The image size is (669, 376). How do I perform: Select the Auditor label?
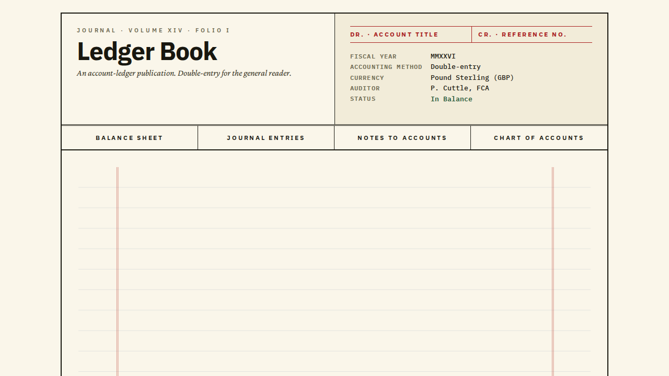(x=365, y=88)
